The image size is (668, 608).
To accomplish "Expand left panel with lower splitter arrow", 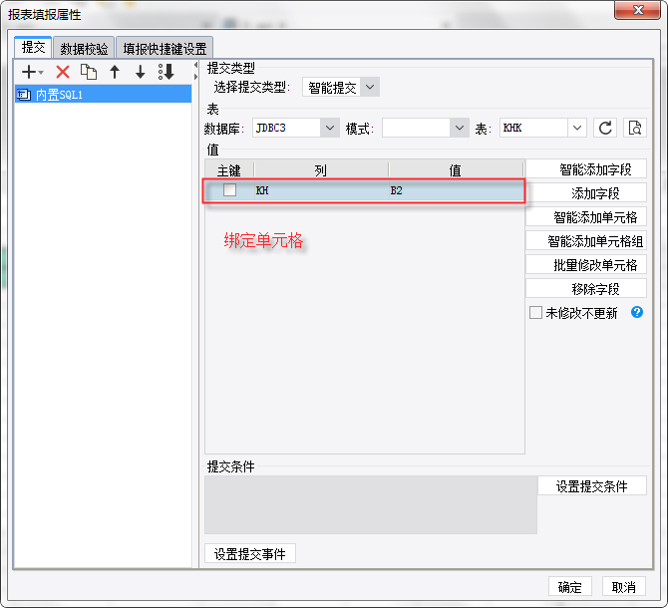I will coord(195,77).
